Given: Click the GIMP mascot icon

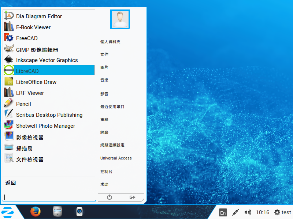Looking at the screenshot, I should pyautogui.click(x=9, y=49).
